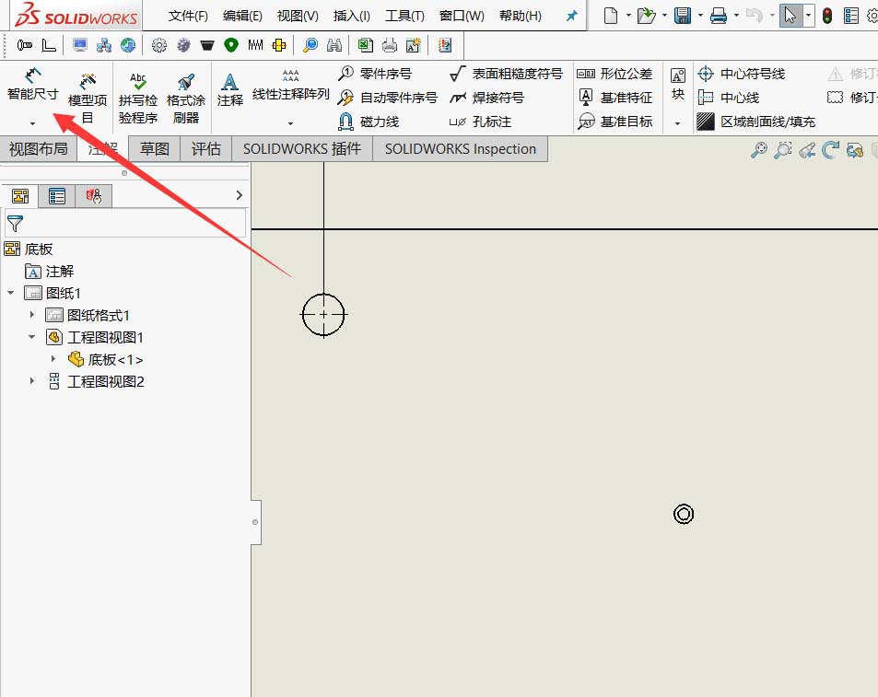Screen dimensions: 878x697
Task: Open an existing file
Action: 646,16
